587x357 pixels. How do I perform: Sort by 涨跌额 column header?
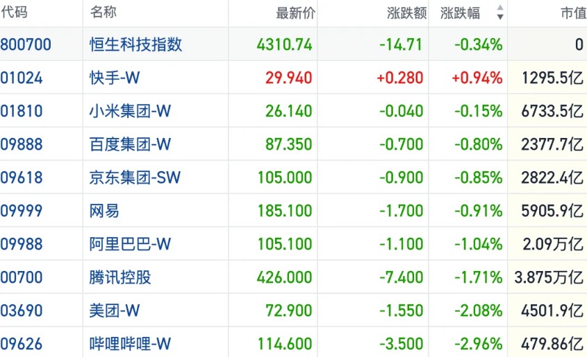[406, 13]
